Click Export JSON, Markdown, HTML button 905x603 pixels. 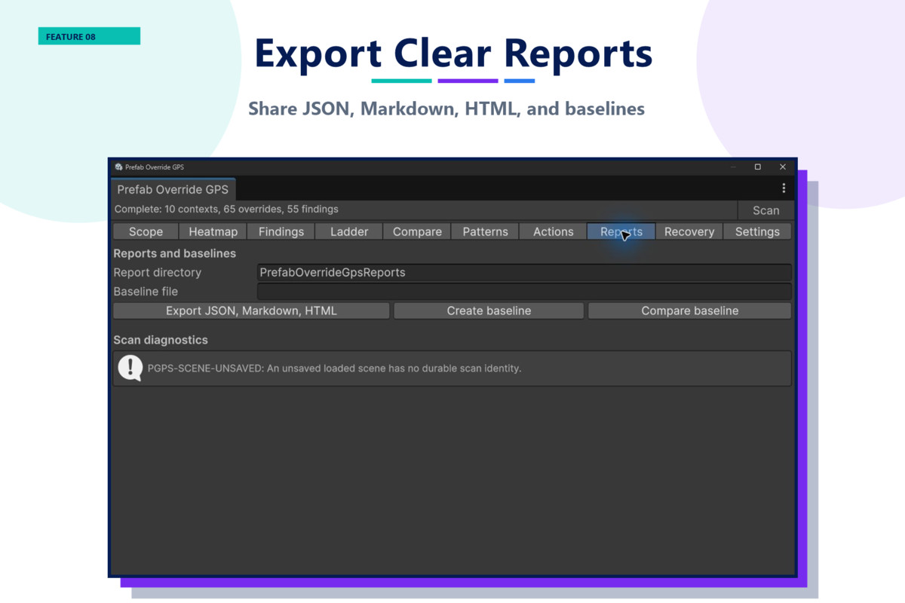pos(251,311)
